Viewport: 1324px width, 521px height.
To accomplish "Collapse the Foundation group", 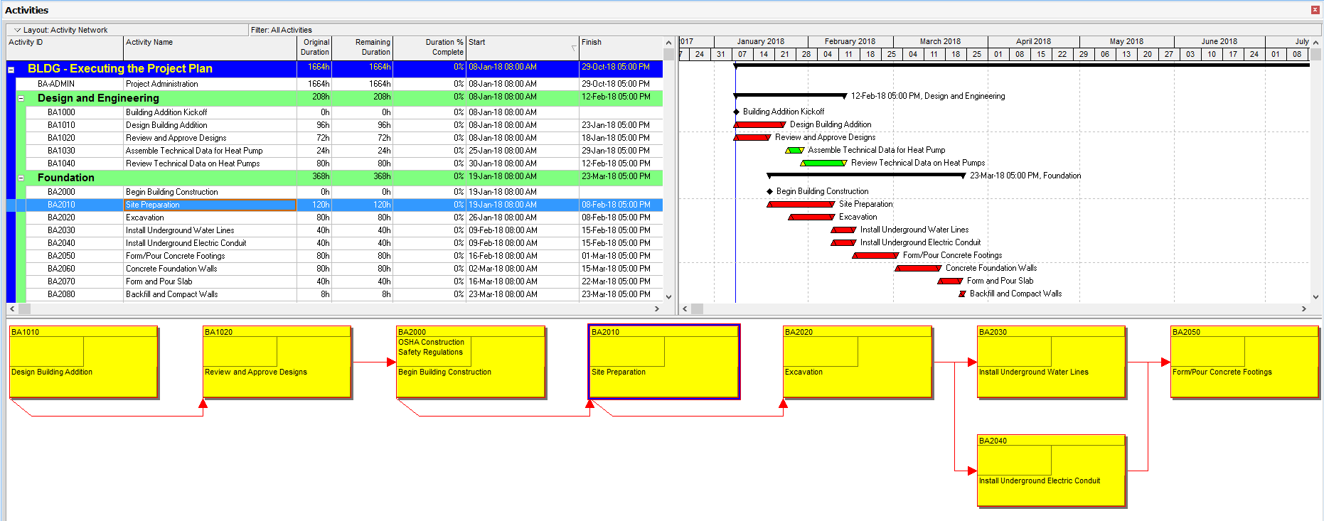I will [21, 178].
